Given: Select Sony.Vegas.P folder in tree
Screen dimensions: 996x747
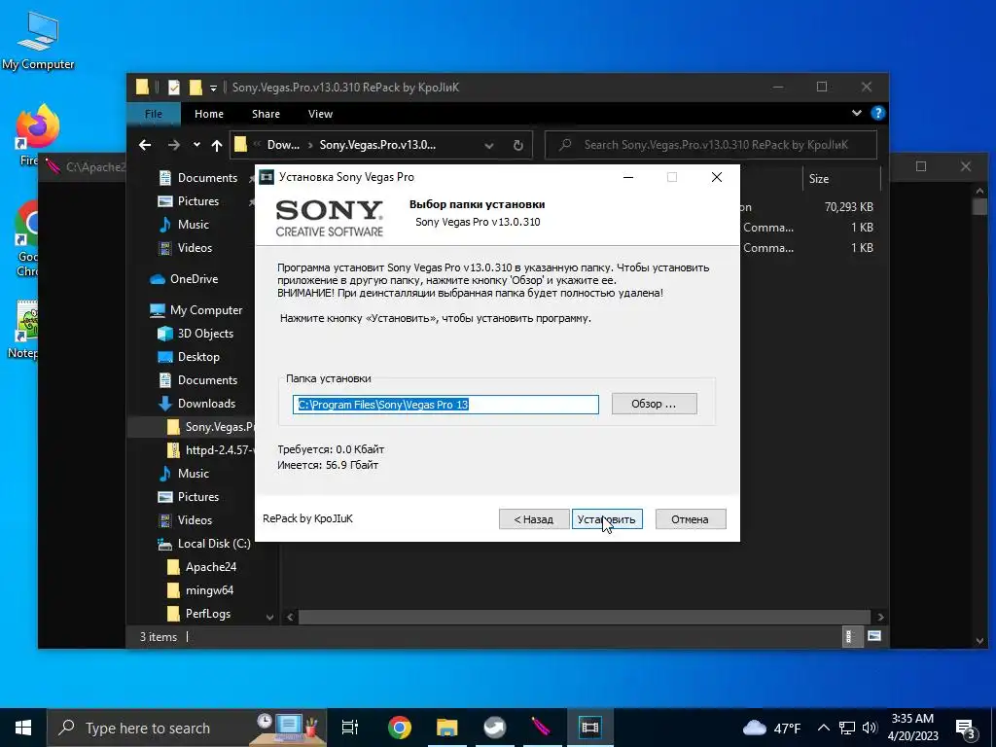Looking at the screenshot, I should click(x=210, y=427).
